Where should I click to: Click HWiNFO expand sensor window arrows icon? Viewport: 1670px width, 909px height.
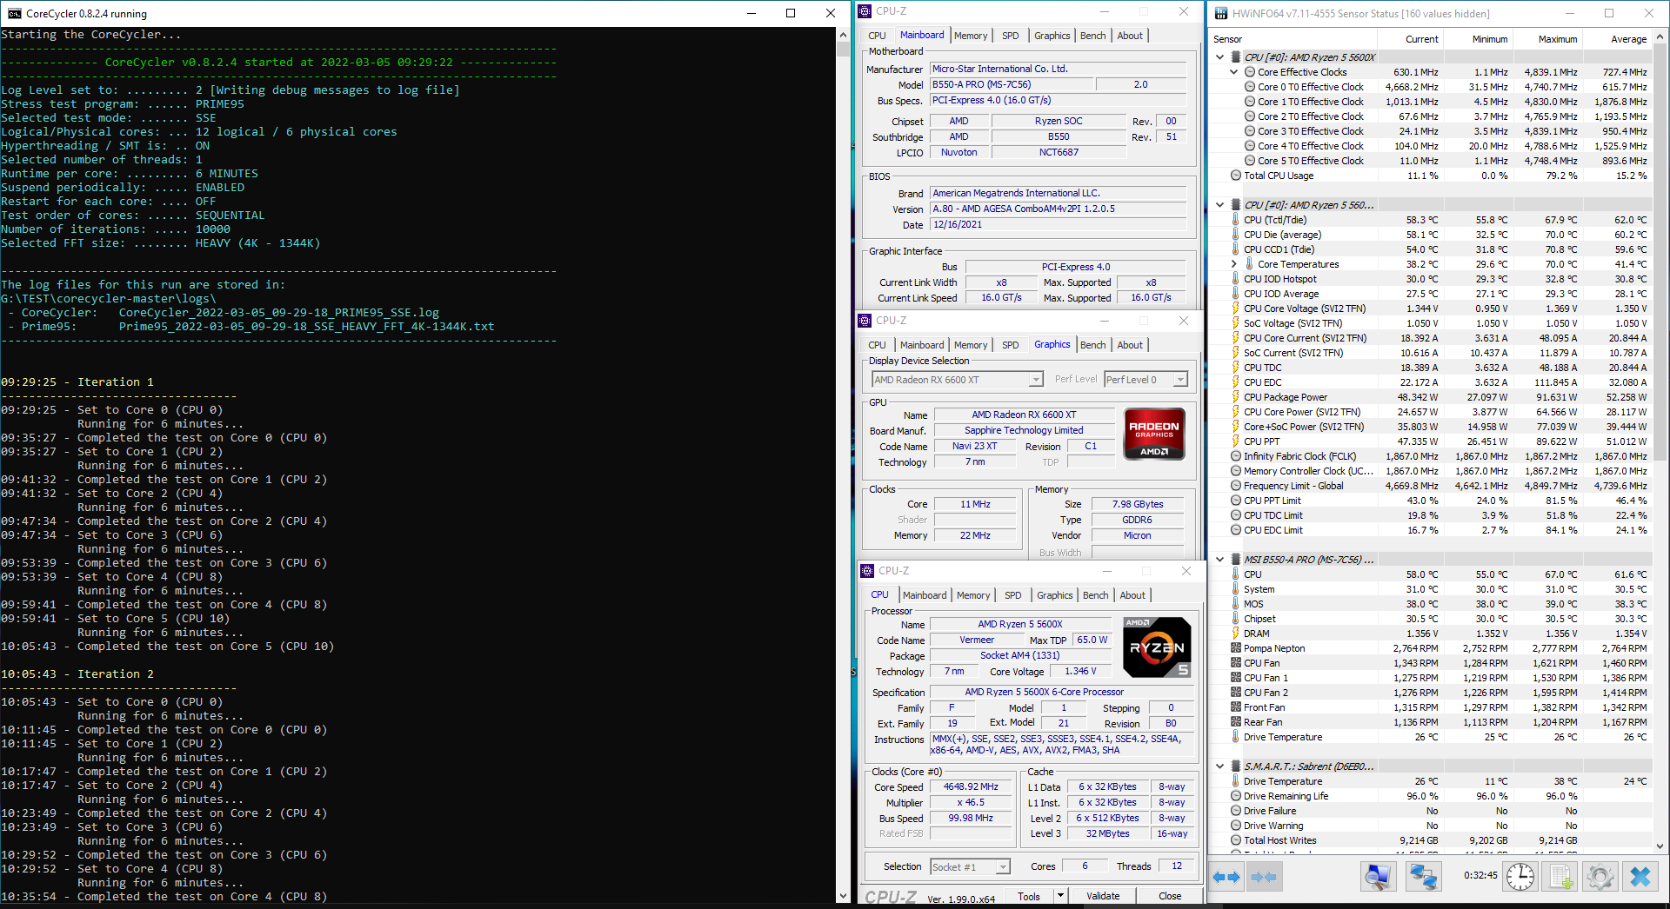coord(1226,877)
